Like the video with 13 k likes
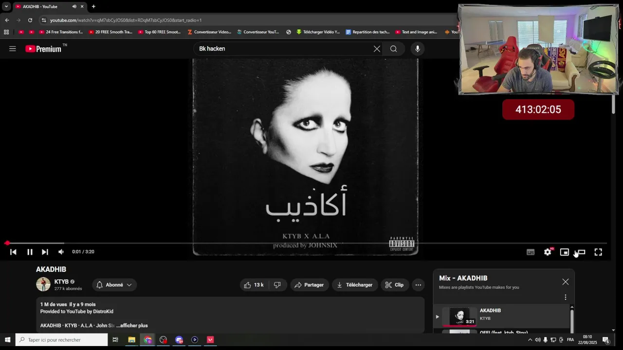This screenshot has width=623, height=350. 254,285
